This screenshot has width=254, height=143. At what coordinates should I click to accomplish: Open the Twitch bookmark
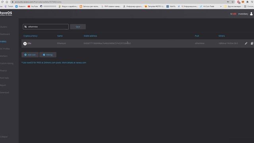tap(9, 6)
